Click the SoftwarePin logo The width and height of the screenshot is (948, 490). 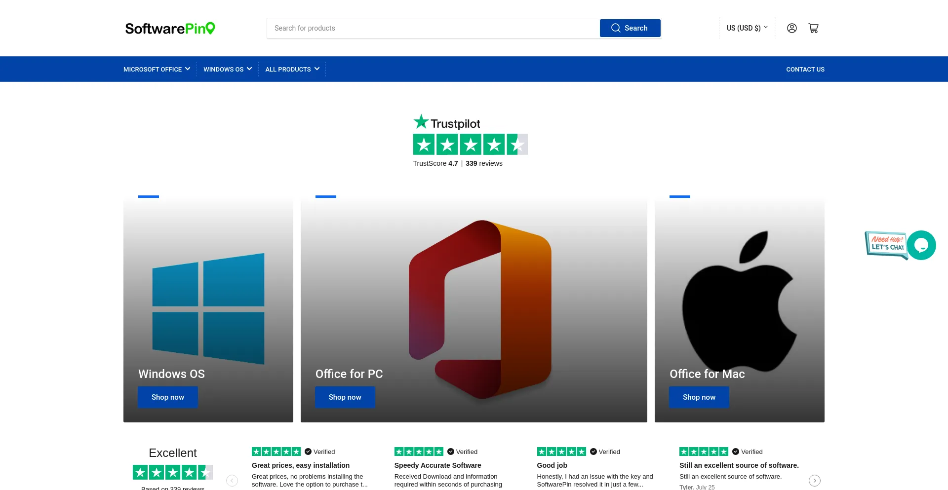coord(170,28)
